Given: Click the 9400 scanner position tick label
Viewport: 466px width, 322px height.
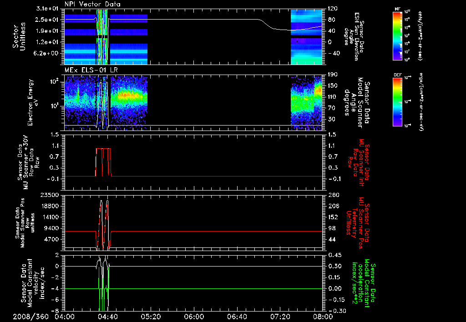Looking at the screenshot, I should click(x=52, y=228).
